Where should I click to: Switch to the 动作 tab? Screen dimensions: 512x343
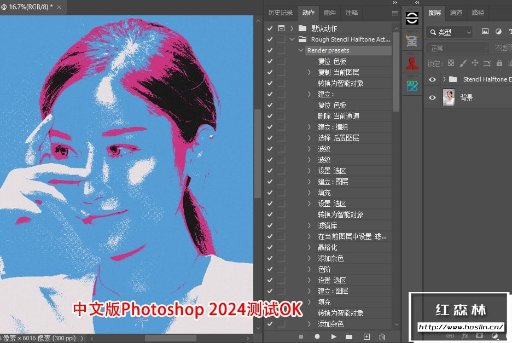click(x=309, y=13)
